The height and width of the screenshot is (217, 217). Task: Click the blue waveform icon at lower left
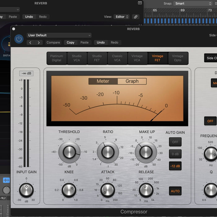7,180
